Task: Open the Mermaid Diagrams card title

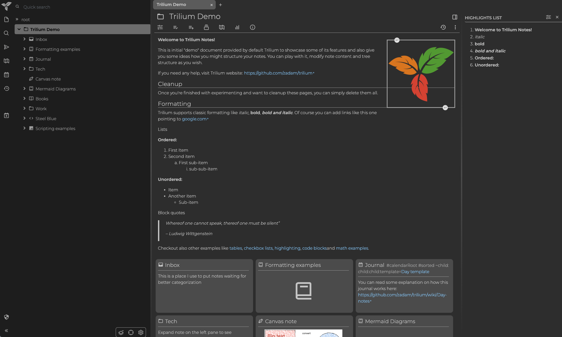Action: click(390, 321)
